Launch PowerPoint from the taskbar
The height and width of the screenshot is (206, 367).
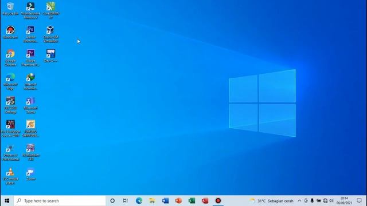click(x=178, y=201)
